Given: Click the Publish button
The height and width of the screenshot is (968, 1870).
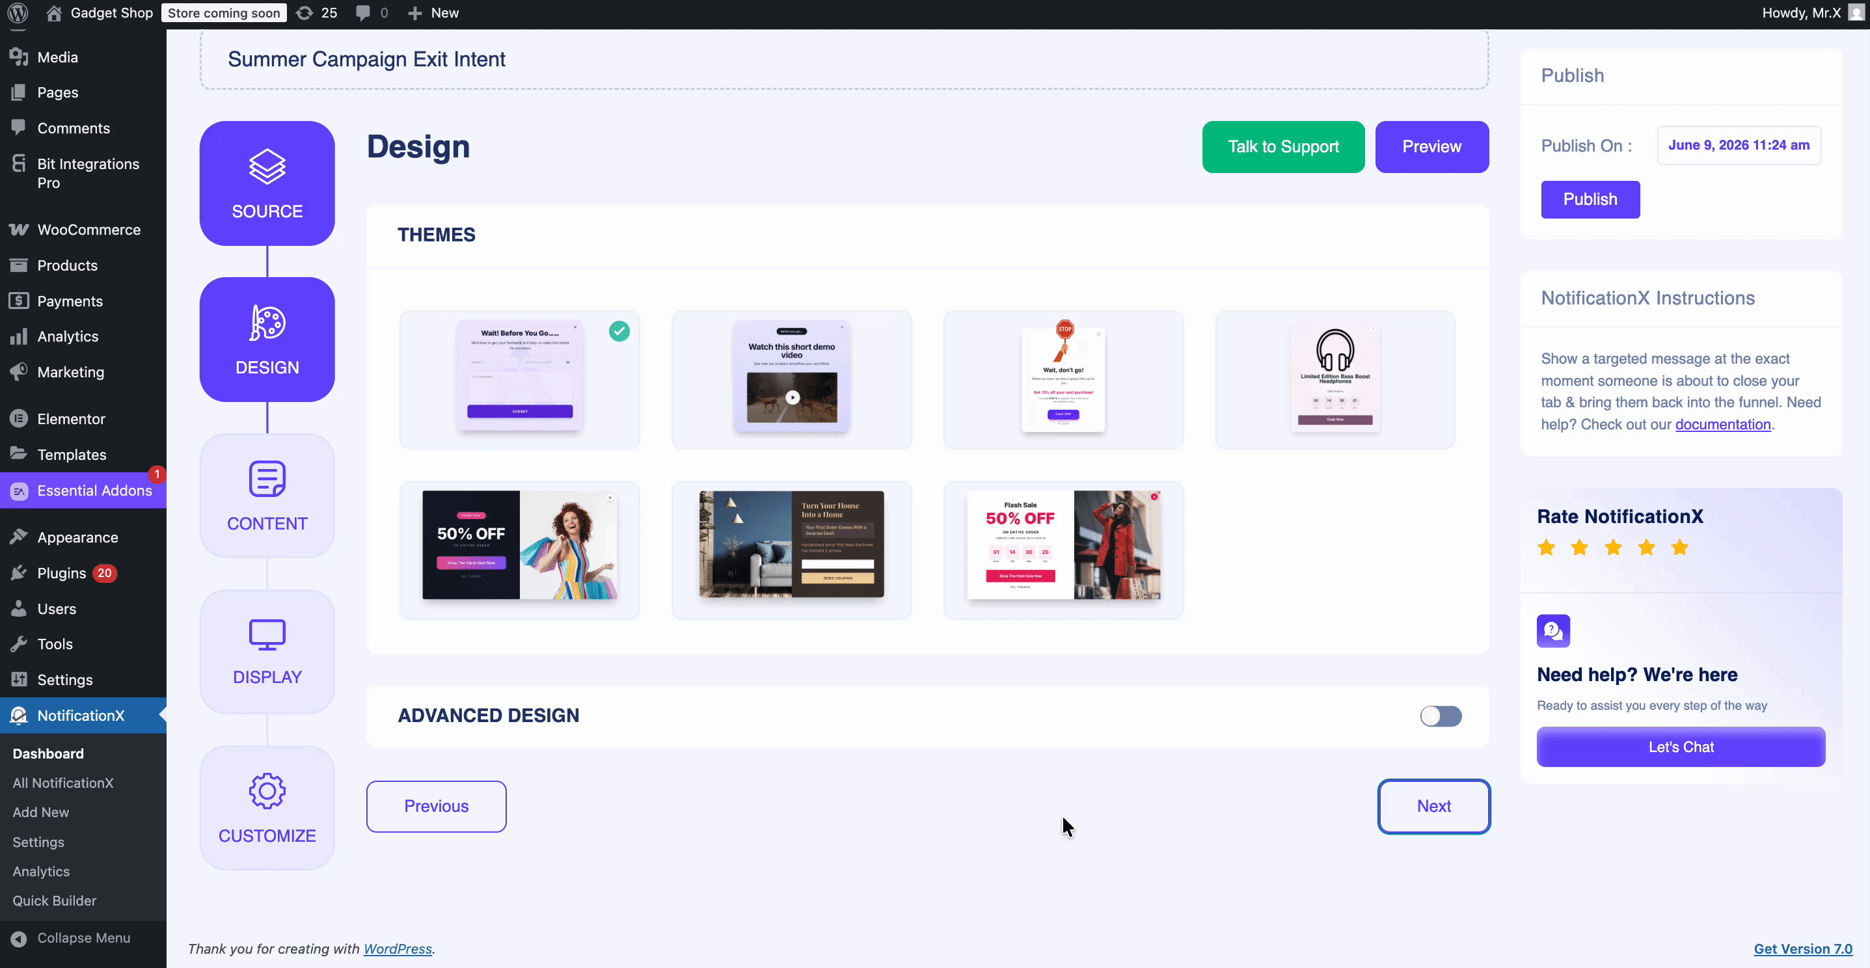Looking at the screenshot, I should [1590, 200].
